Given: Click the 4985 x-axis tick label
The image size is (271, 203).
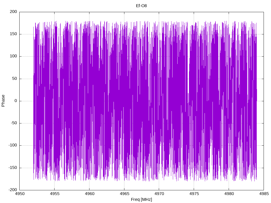Looking at the screenshot, I should pos(264,194).
